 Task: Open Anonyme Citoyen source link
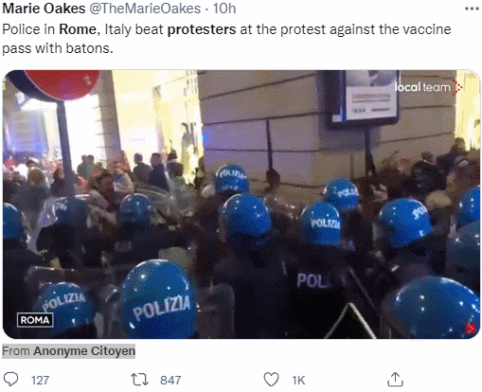(84, 351)
